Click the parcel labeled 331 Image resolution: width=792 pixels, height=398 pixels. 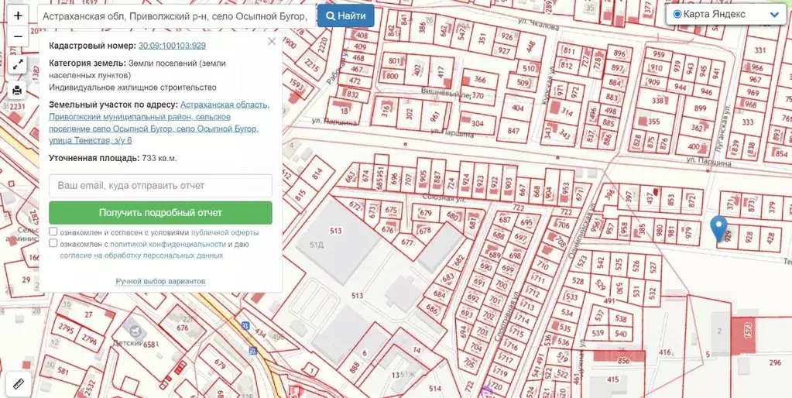point(761,50)
